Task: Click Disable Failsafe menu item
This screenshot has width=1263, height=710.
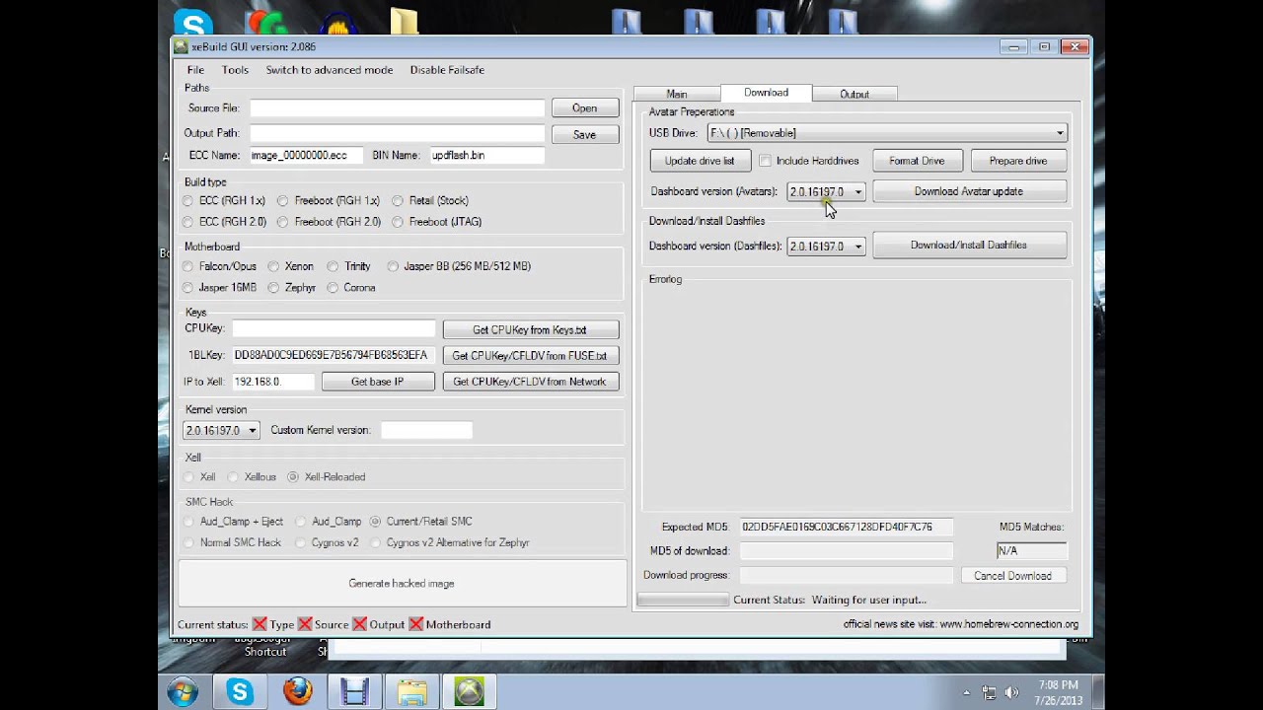Action: click(447, 70)
